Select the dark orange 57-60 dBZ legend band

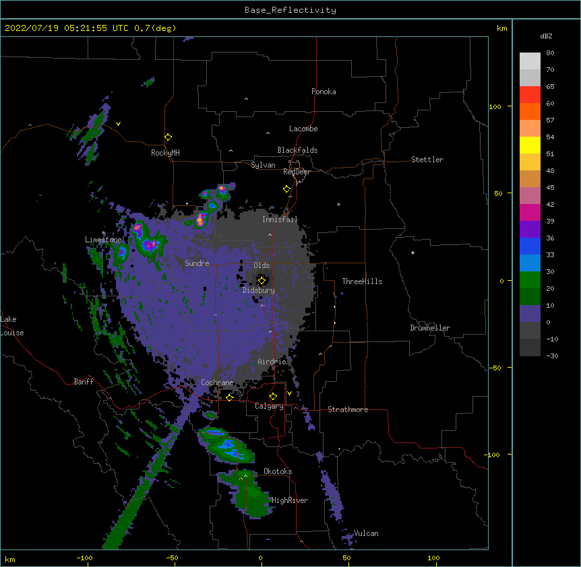[x=530, y=111]
